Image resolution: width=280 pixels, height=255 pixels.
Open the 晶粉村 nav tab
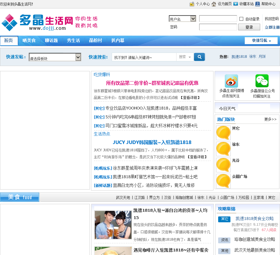(x=96, y=41)
